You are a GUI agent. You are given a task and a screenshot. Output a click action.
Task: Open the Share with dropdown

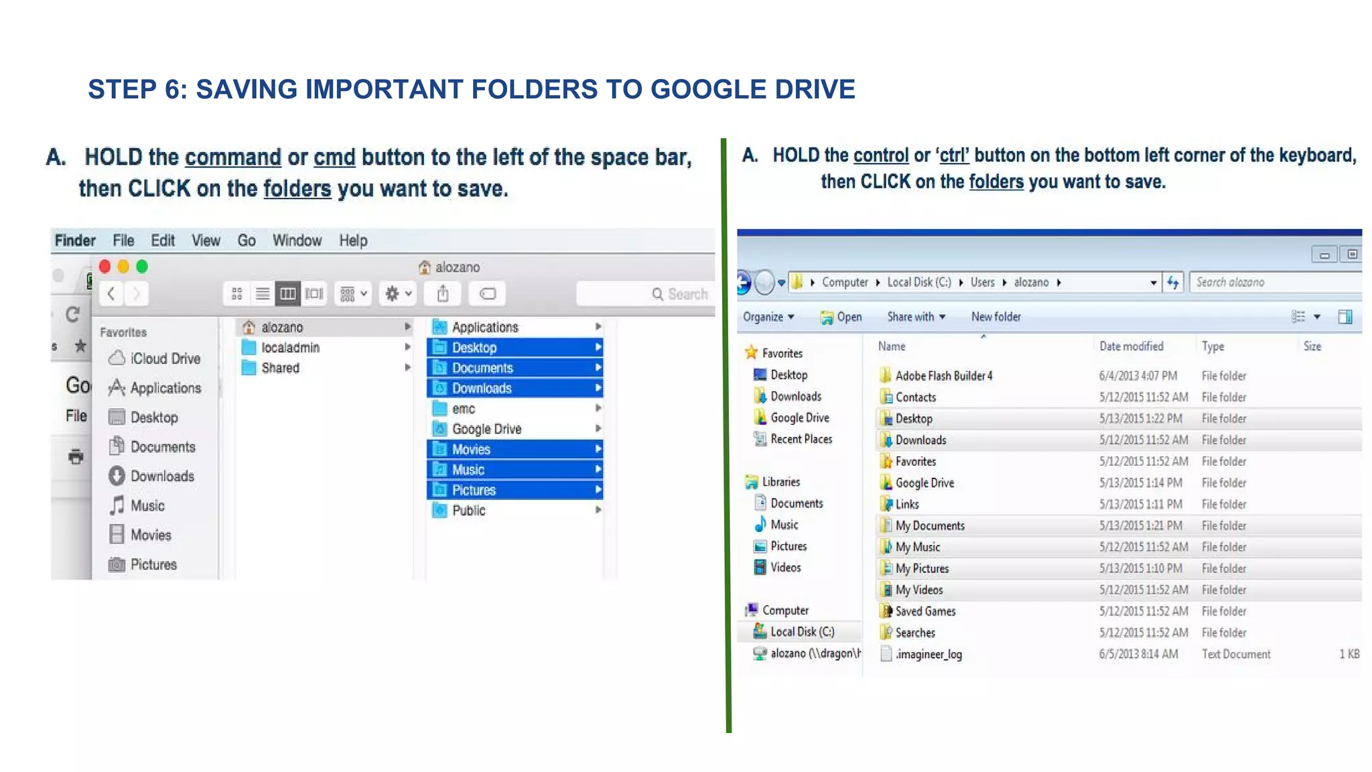pos(916,317)
